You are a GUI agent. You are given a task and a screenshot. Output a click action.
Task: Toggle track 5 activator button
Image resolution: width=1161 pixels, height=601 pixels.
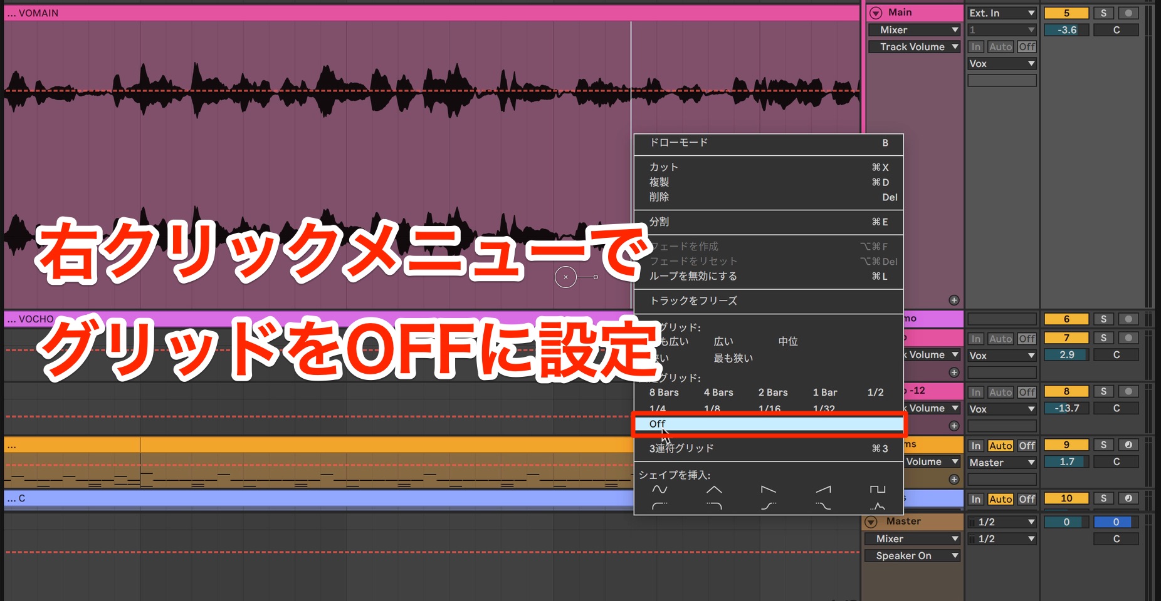[1066, 13]
